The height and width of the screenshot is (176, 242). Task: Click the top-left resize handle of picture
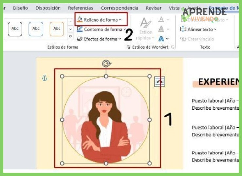click(x=62, y=76)
